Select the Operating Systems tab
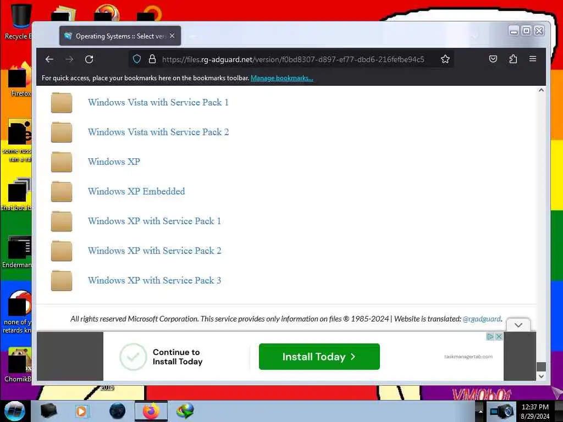The width and height of the screenshot is (563, 422). click(x=120, y=36)
